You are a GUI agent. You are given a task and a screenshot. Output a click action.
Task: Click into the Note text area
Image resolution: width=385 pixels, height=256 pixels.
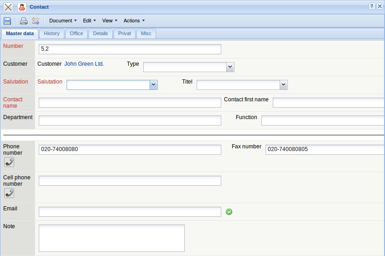[111, 238]
